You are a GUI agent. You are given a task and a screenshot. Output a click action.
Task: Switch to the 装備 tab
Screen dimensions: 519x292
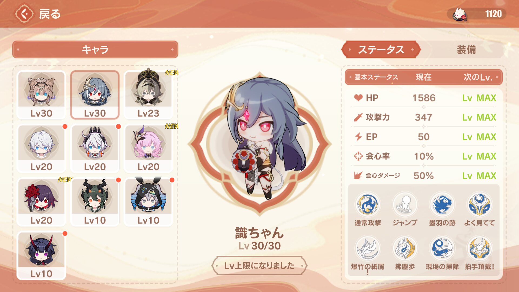pyautogui.click(x=466, y=50)
